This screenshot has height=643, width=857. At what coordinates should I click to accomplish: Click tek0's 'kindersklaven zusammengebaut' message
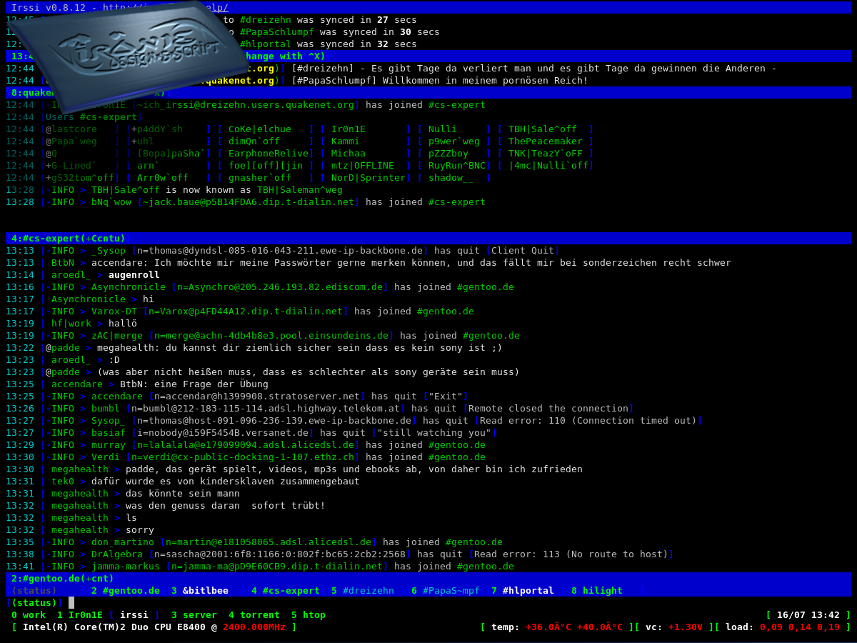click(x=226, y=482)
